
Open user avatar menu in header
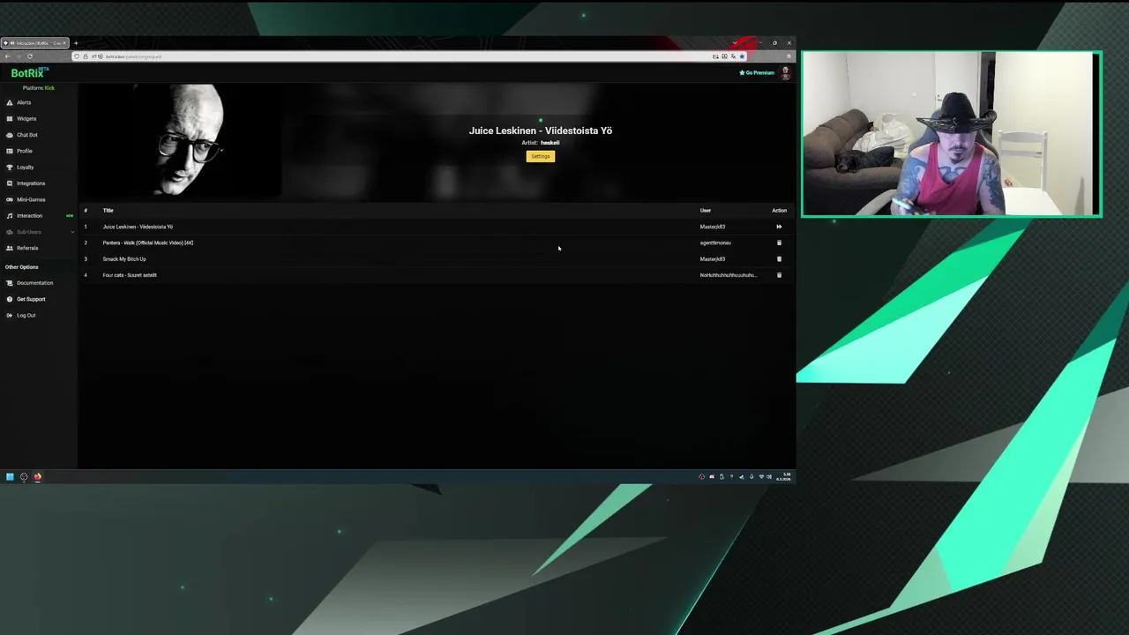[x=785, y=73]
